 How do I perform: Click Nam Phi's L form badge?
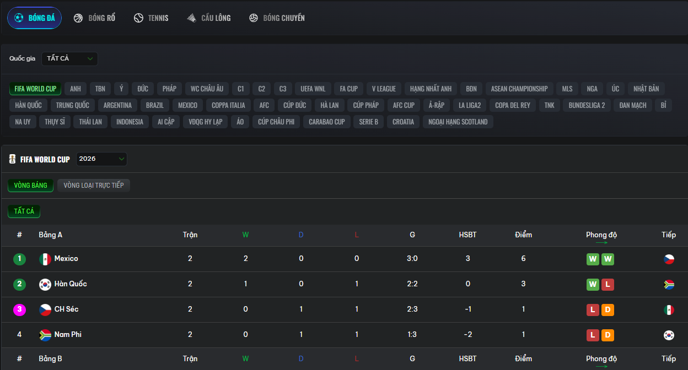pos(593,335)
